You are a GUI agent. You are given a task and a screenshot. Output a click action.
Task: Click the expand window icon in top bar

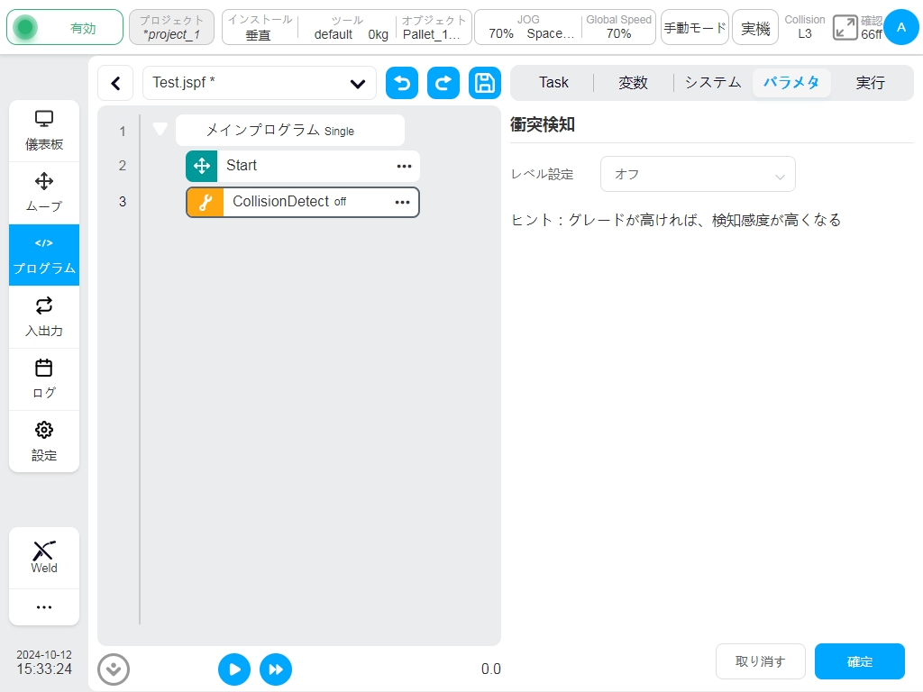tap(845, 28)
